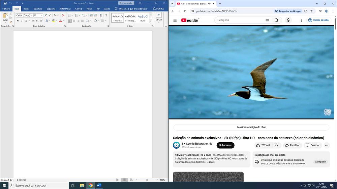Open the Ficheiro menu in Word

click(x=6, y=9)
